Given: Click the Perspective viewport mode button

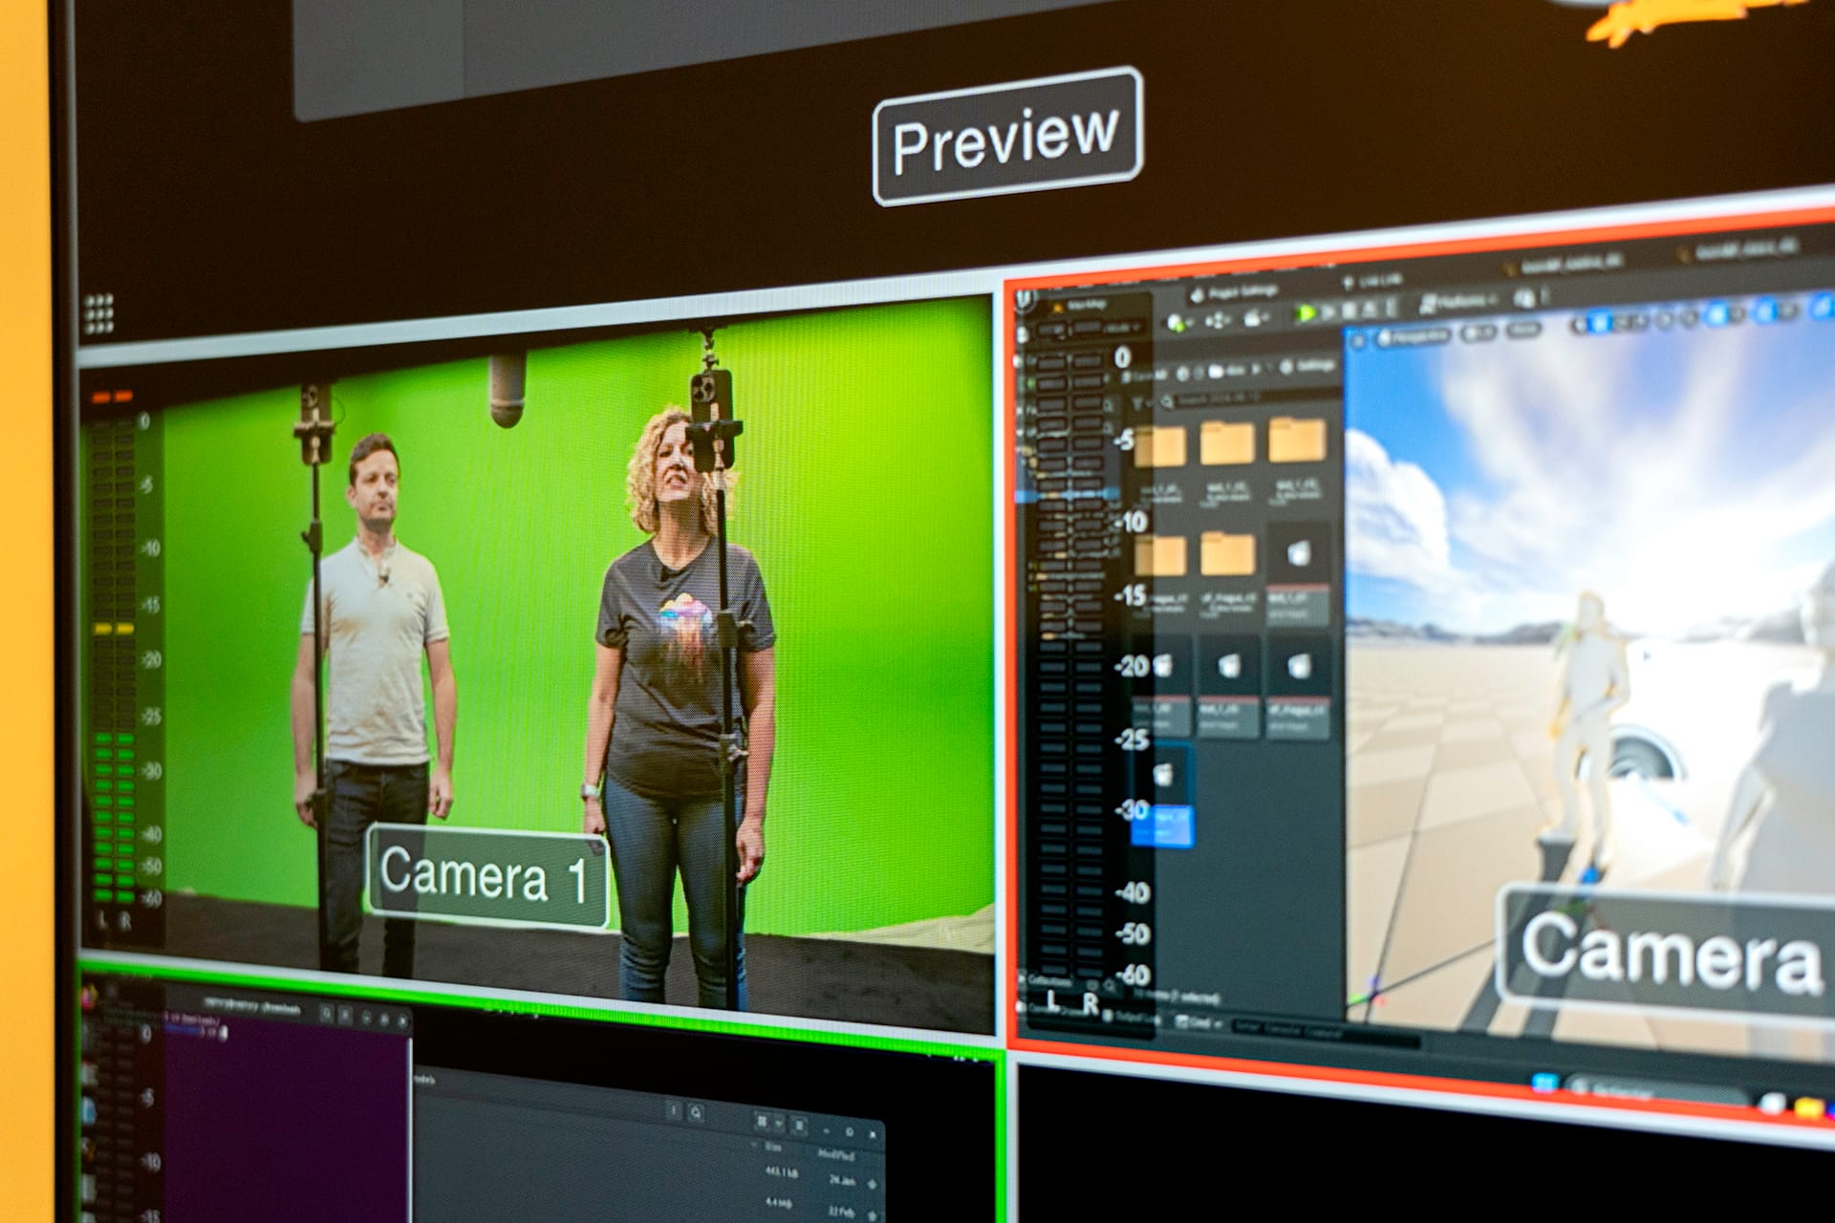Looking at the screenshot, I should point(1414,336).
